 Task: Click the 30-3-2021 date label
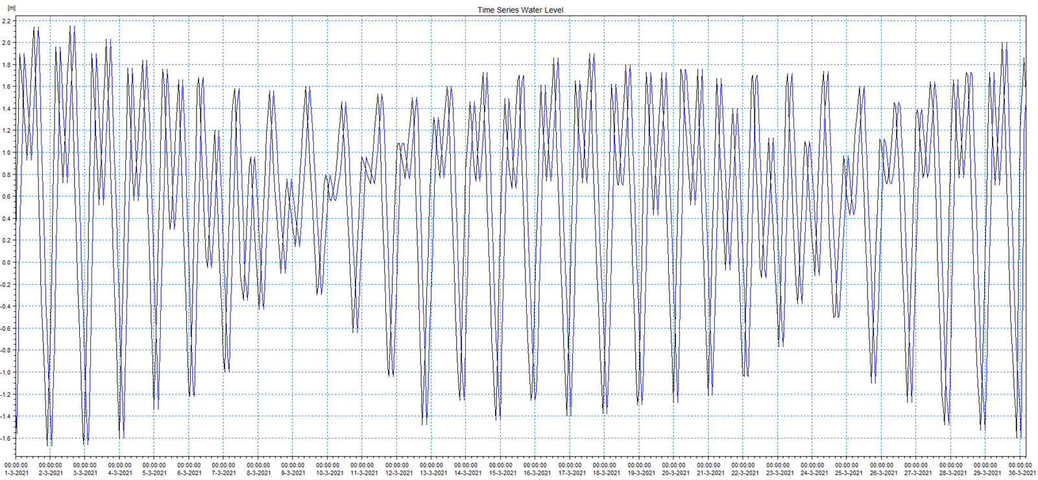[x=1021, y=473]
